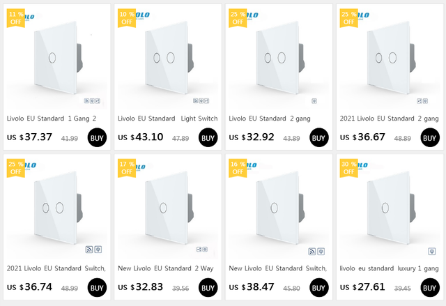This screenshot has width=446, height=306.
Task: Click BUY for the $36.67 2021 Livolo switch
Action: 430,137
